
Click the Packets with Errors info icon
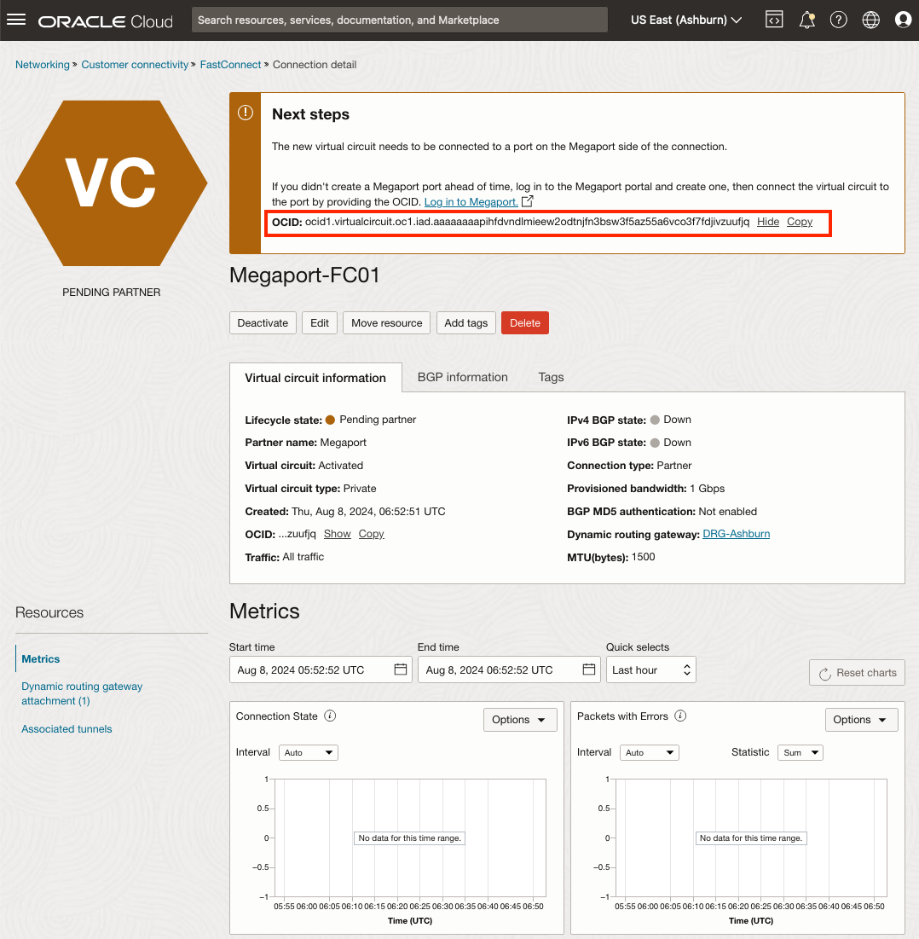point(680,716)
